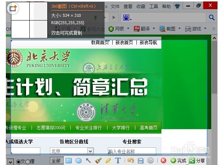Open 新浪首页 link
The image size is (223, 165).
tap(124, 42)
